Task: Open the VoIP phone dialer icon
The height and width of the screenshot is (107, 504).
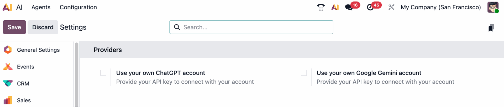Action: 321,7
